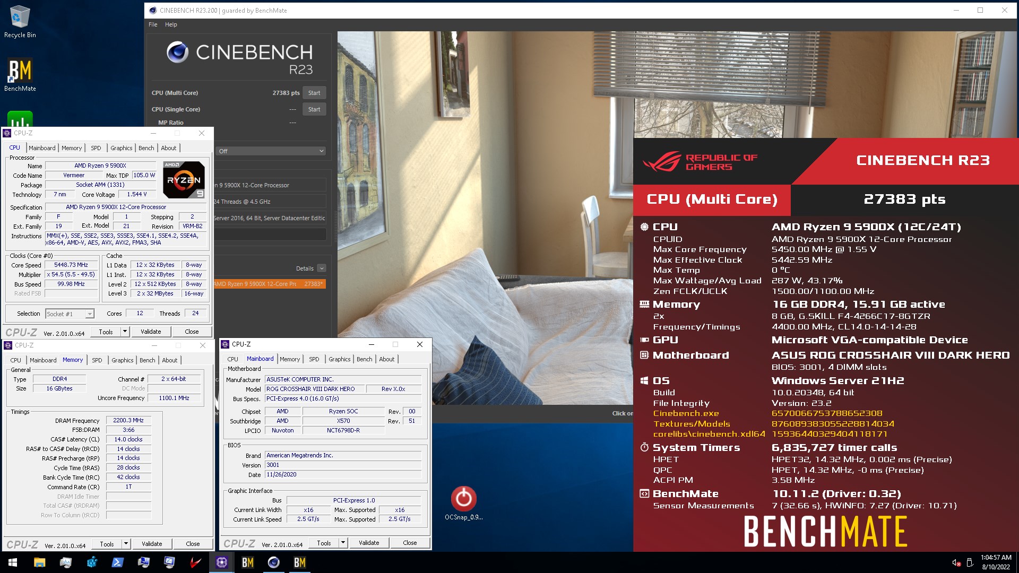
Task: Start the CPU Multi Core test
Action: (x=314, y=93)
